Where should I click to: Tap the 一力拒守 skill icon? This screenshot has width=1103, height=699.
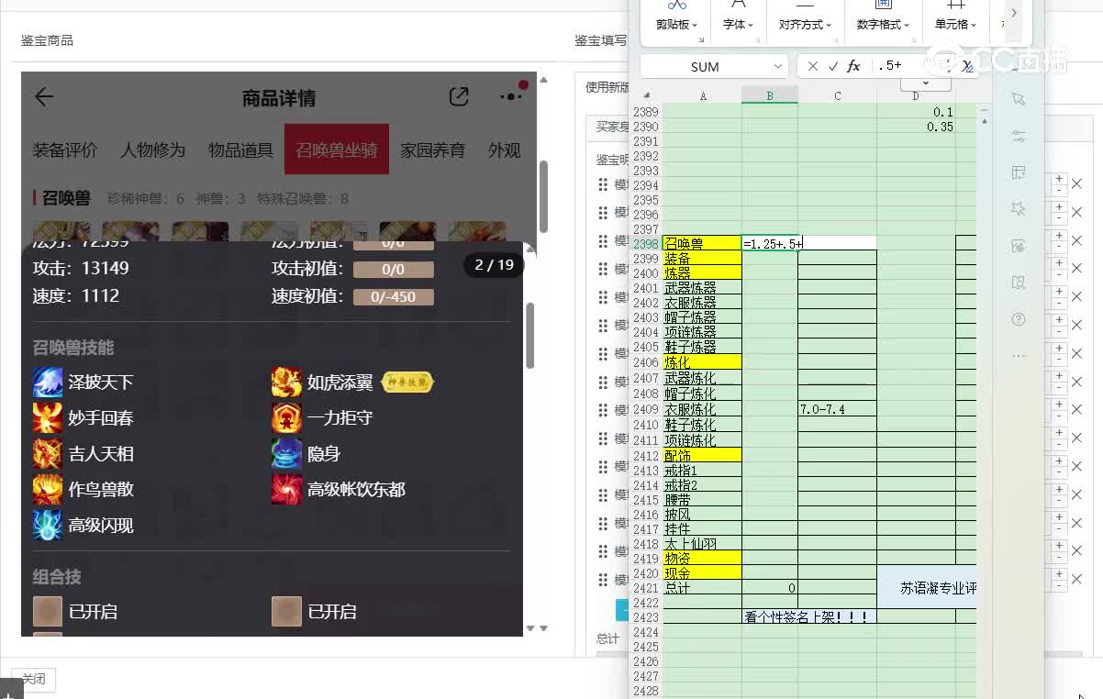pyautogui.click(x=286, y=418)
